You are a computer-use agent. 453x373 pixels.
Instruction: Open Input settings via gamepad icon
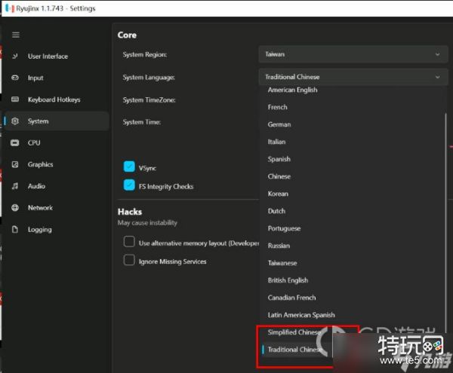(x=16, y=78)
